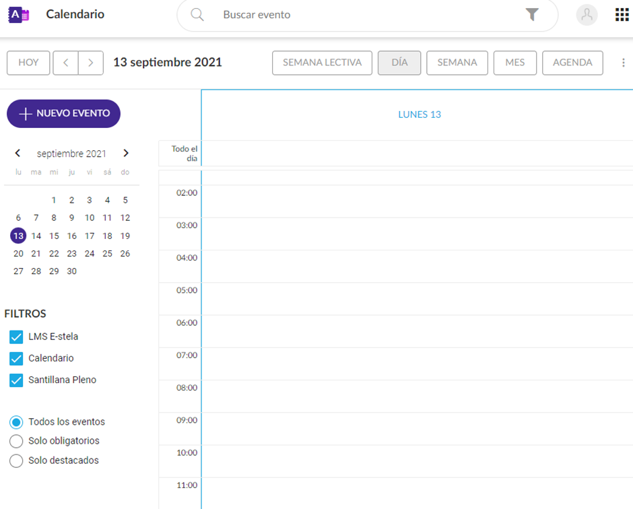Image resolution: width=633 pixels, height=509 pixels.
Task: Select Solo obligatorios radio option
Action: 16,442
